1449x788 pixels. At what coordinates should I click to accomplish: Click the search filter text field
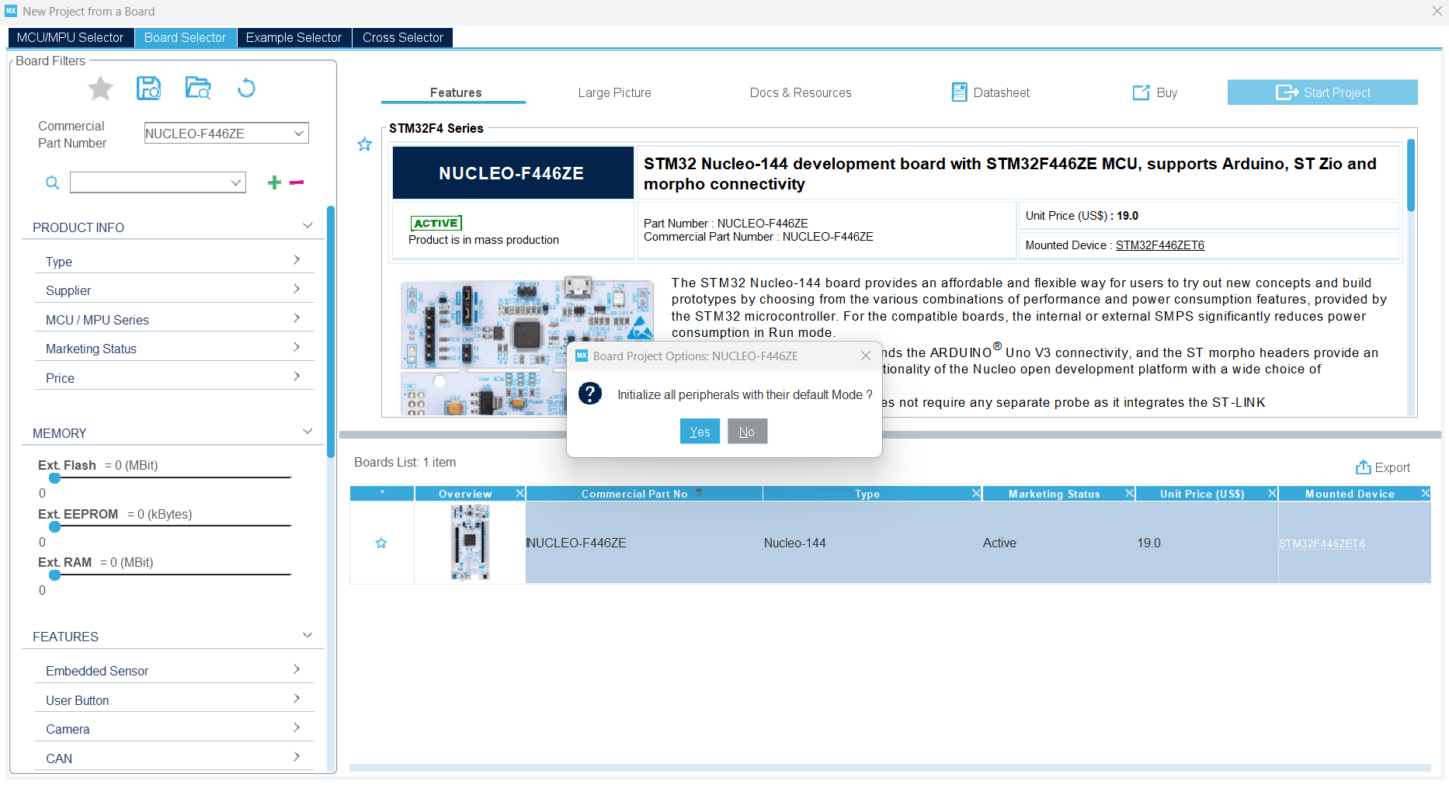click(x=149, y=182)
